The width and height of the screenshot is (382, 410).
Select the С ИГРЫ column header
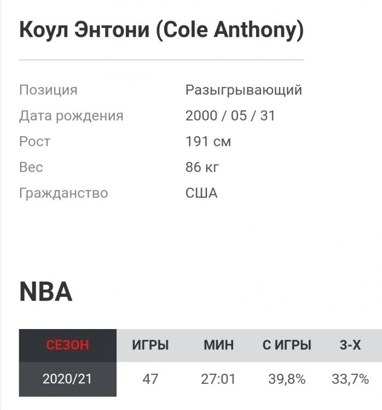point(287,345)
